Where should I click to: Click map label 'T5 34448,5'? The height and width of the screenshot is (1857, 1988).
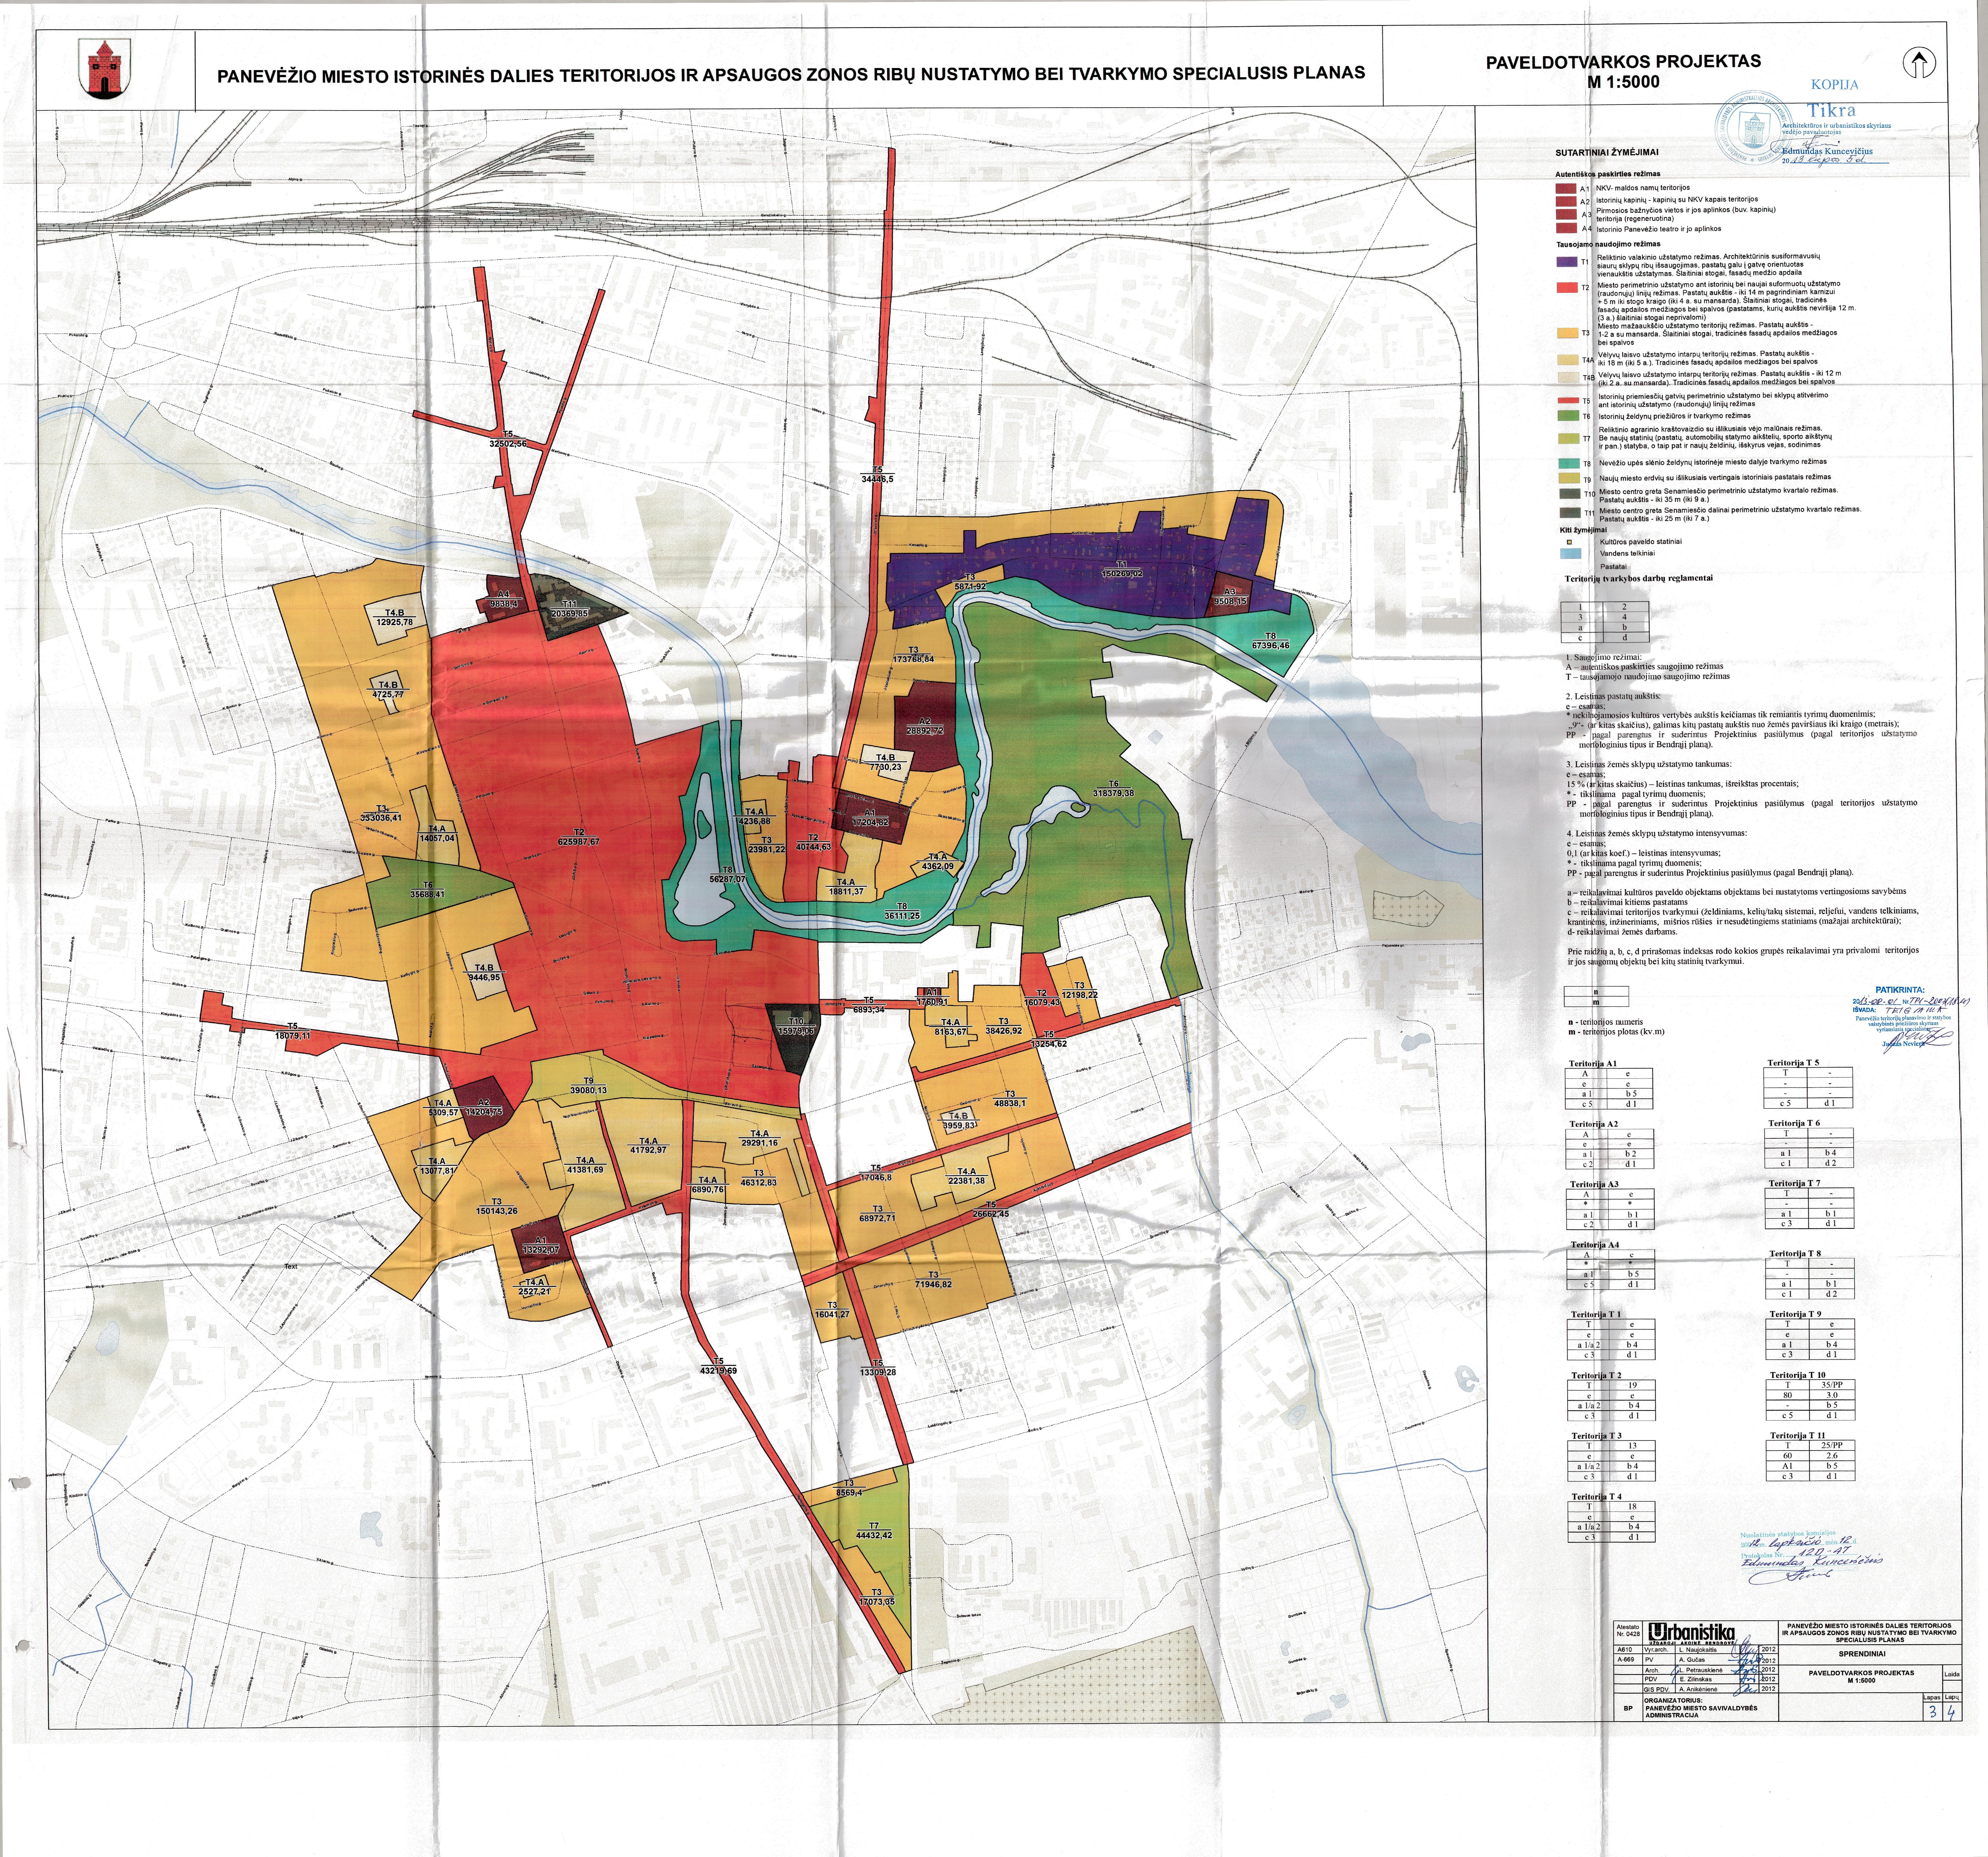coord(877,475)
